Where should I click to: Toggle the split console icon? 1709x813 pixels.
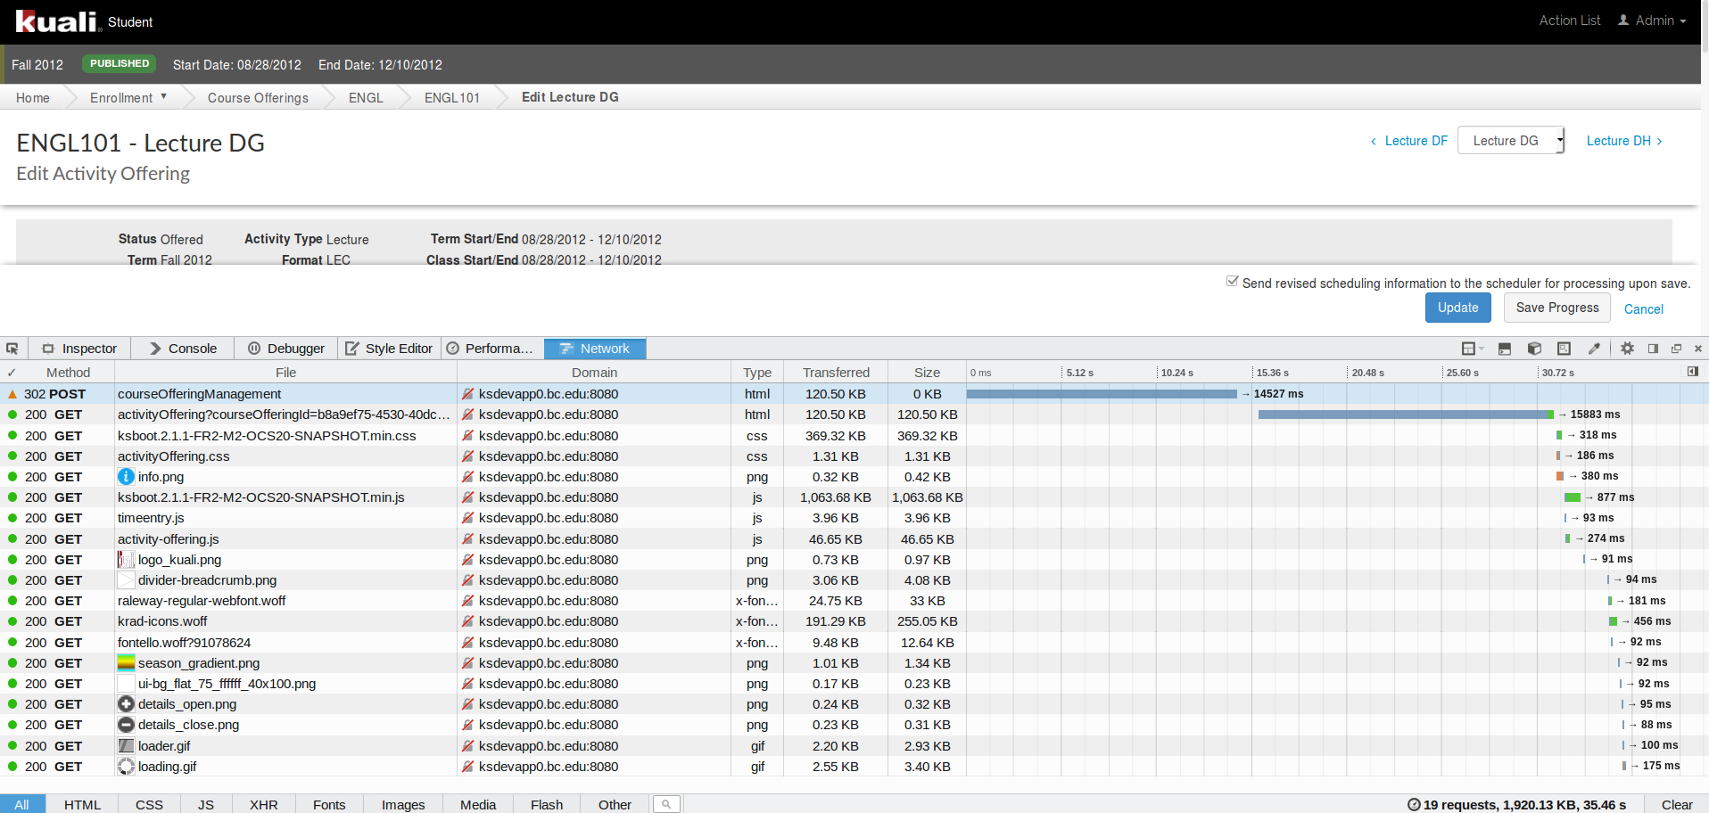1505,349
